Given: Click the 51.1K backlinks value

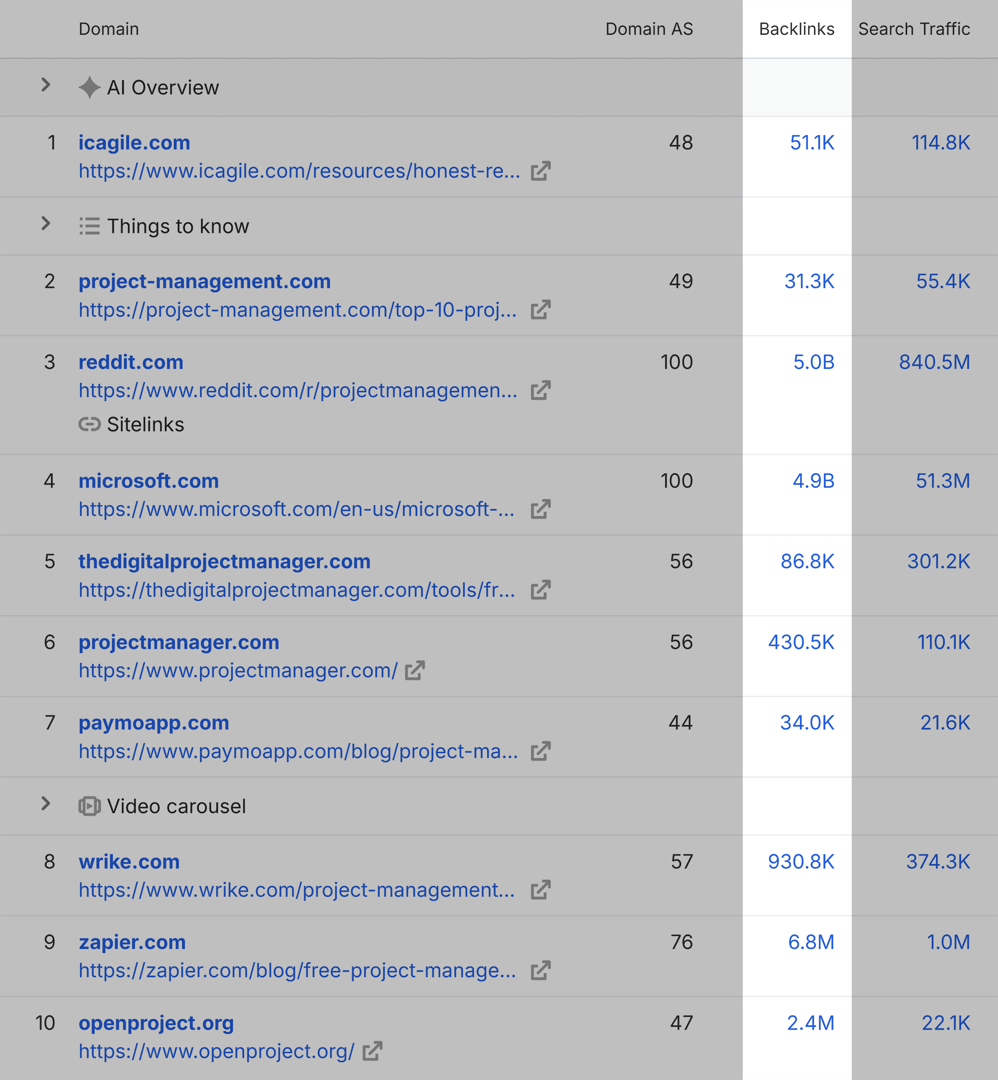Looking at the screenshot, I should pos(812,143).
